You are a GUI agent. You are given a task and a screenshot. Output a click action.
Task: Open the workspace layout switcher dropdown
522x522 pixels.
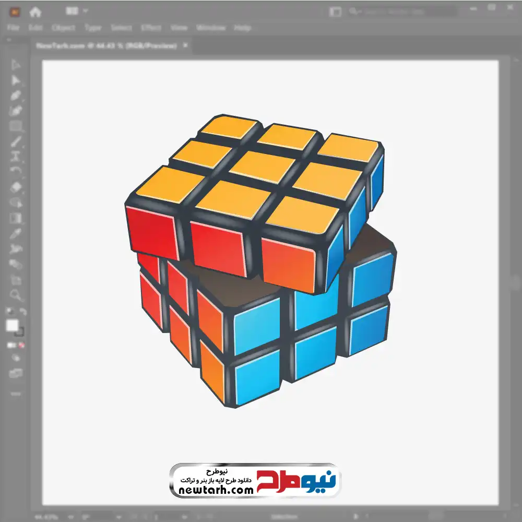[77, 11]
